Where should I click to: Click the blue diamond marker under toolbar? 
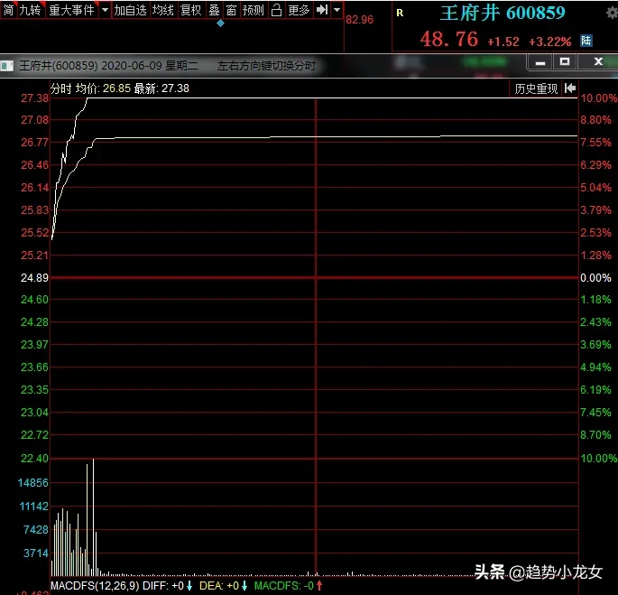tap(221, 23)
